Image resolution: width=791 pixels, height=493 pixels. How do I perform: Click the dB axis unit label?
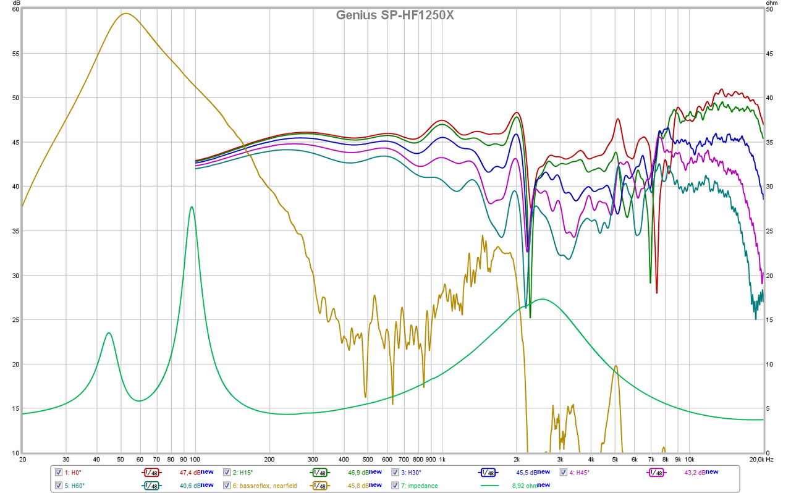[17, 3]
